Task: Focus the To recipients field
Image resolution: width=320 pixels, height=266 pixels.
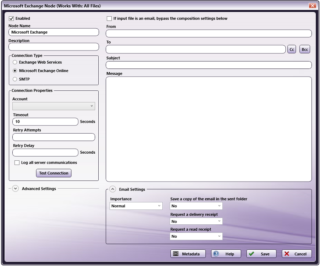Action: [x=196, y=49]
